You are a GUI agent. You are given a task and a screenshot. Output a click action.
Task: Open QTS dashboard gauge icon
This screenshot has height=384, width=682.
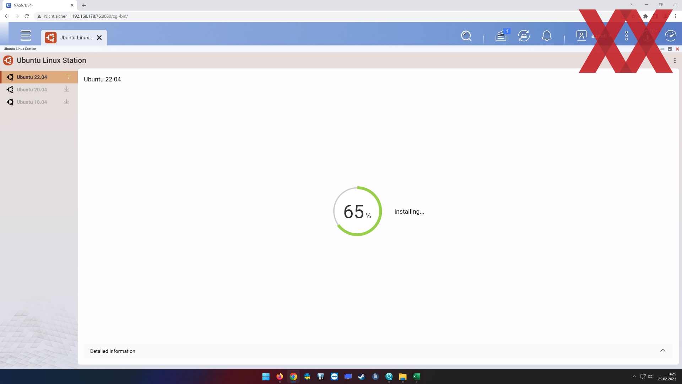pyautogui.click(x=670, y=36)
